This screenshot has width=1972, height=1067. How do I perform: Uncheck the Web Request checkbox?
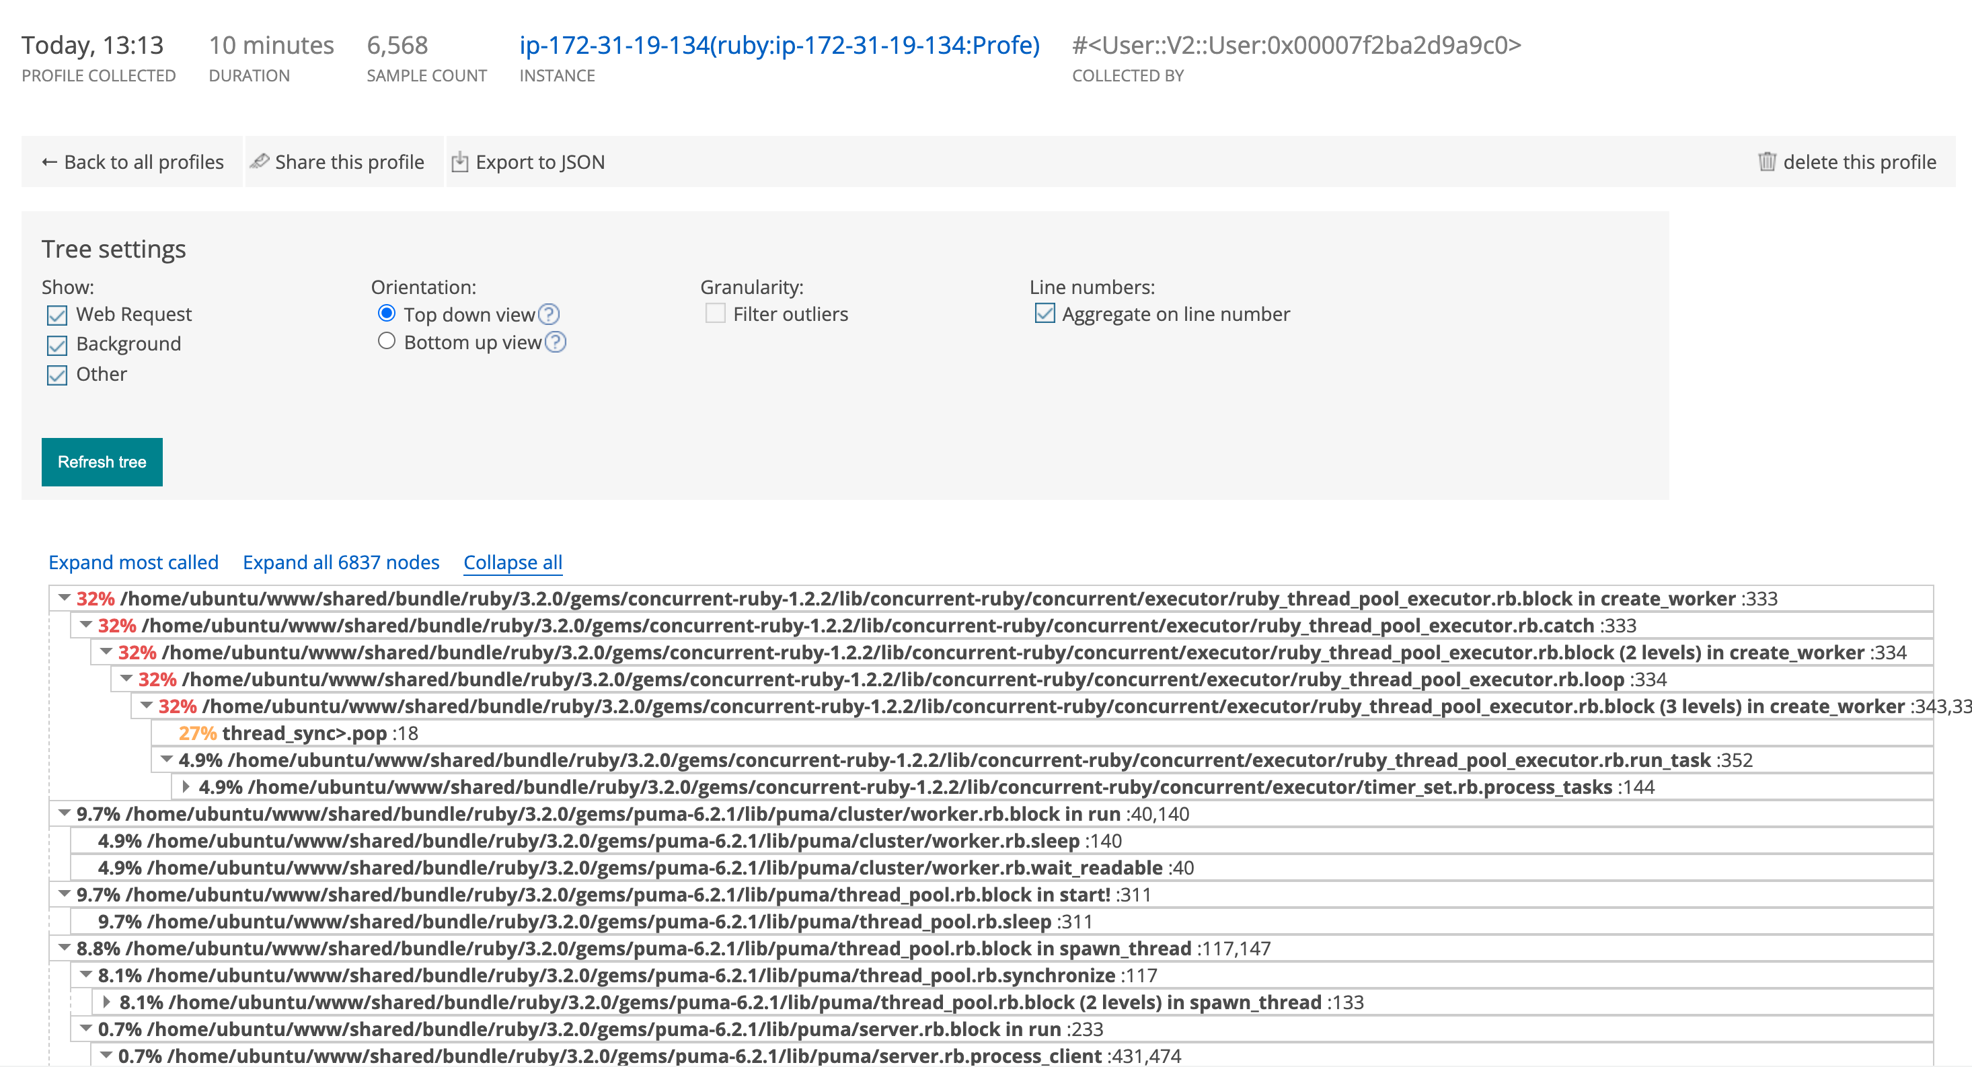click(57, 315)
